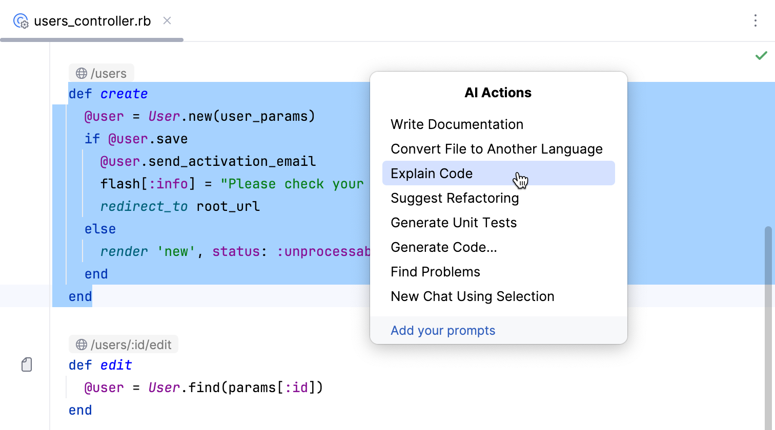The width and height of the screenshot is (775, 430).
Task: Click the globe icon on /users/:id/edit badge
Action: (81, 344)
